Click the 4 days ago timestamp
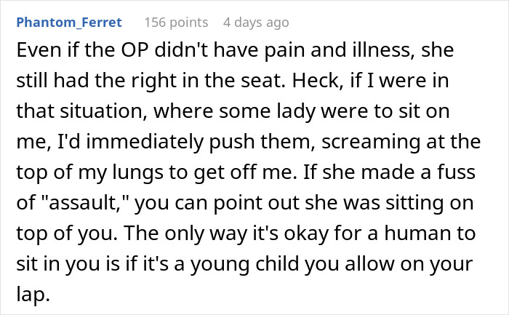The height and width of the screenshot is (315, 509). [256, 23]
